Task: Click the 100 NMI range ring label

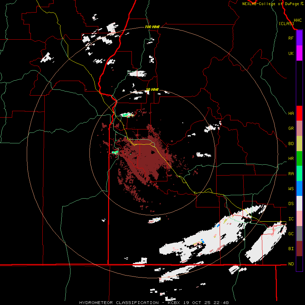Action: 152,27
